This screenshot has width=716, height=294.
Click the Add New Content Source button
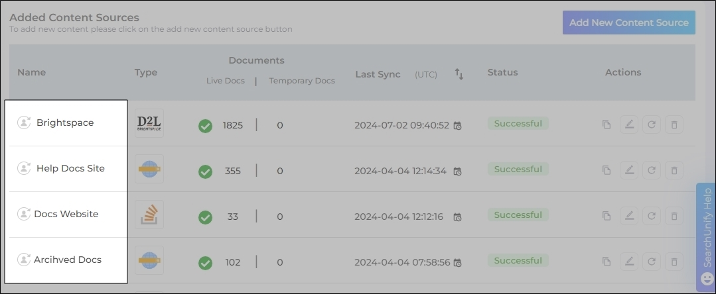click(628, 23)
